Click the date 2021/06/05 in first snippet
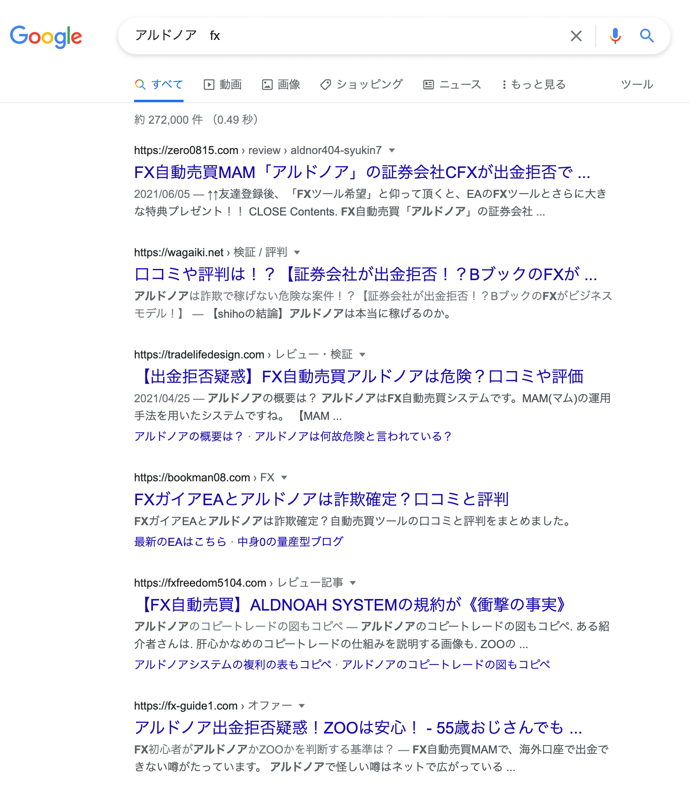The image size is (690, 785). [162, 194]
